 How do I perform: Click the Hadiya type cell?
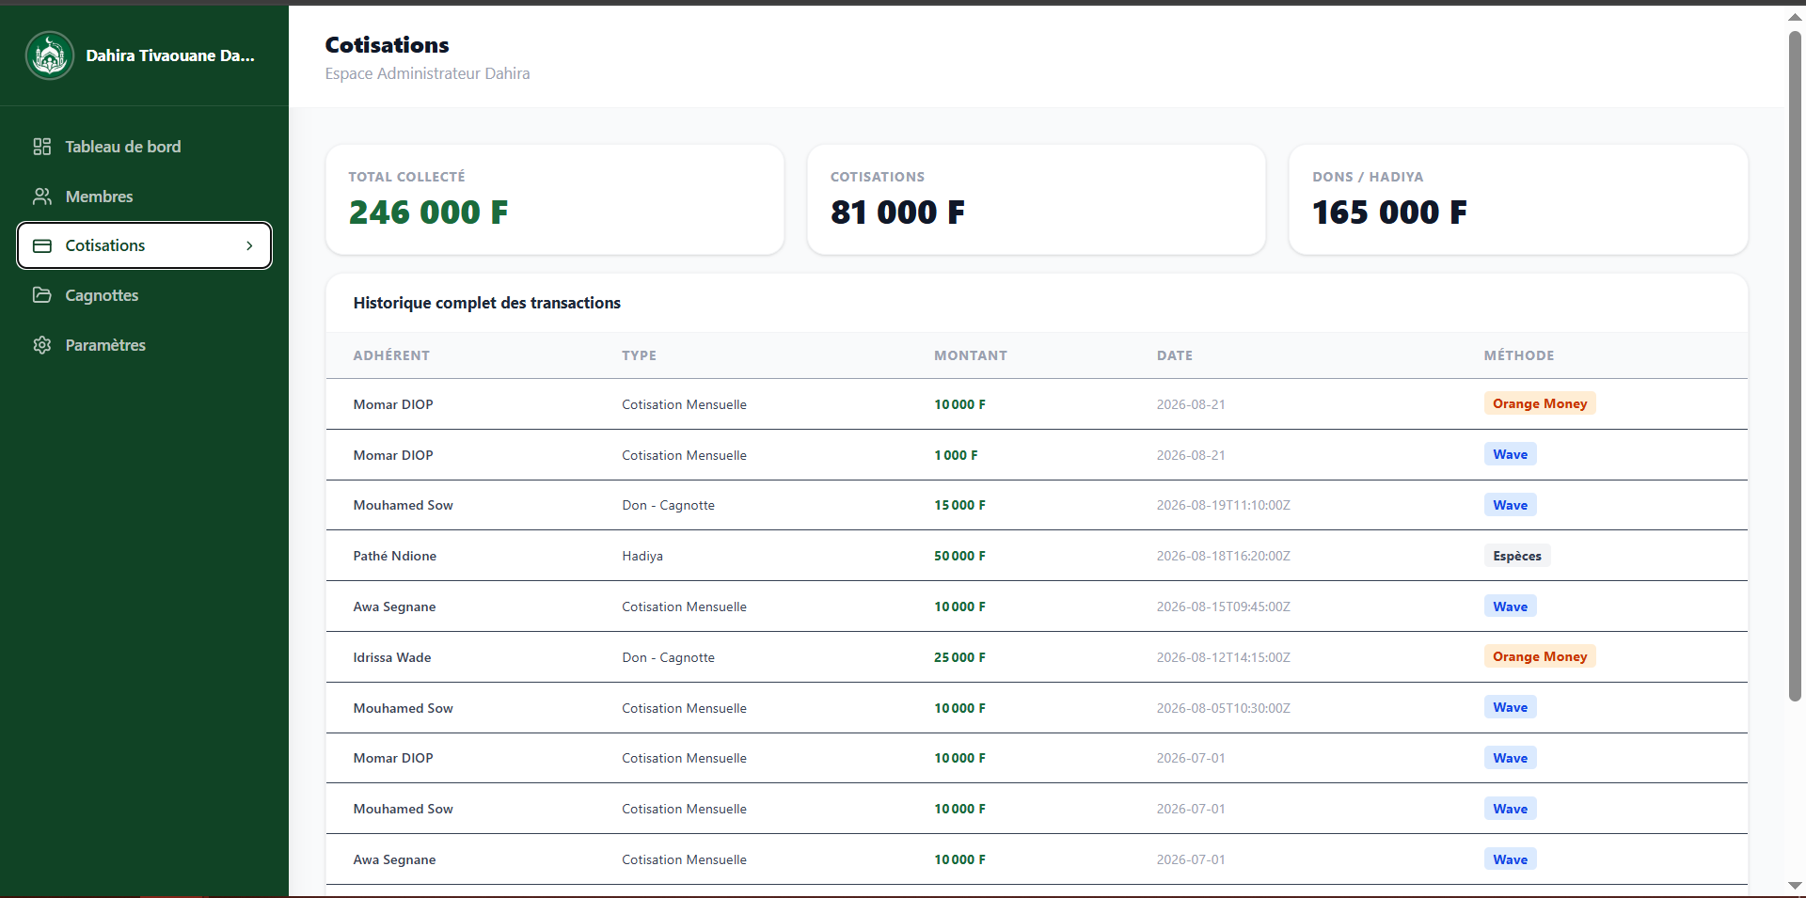coord(642,556)
